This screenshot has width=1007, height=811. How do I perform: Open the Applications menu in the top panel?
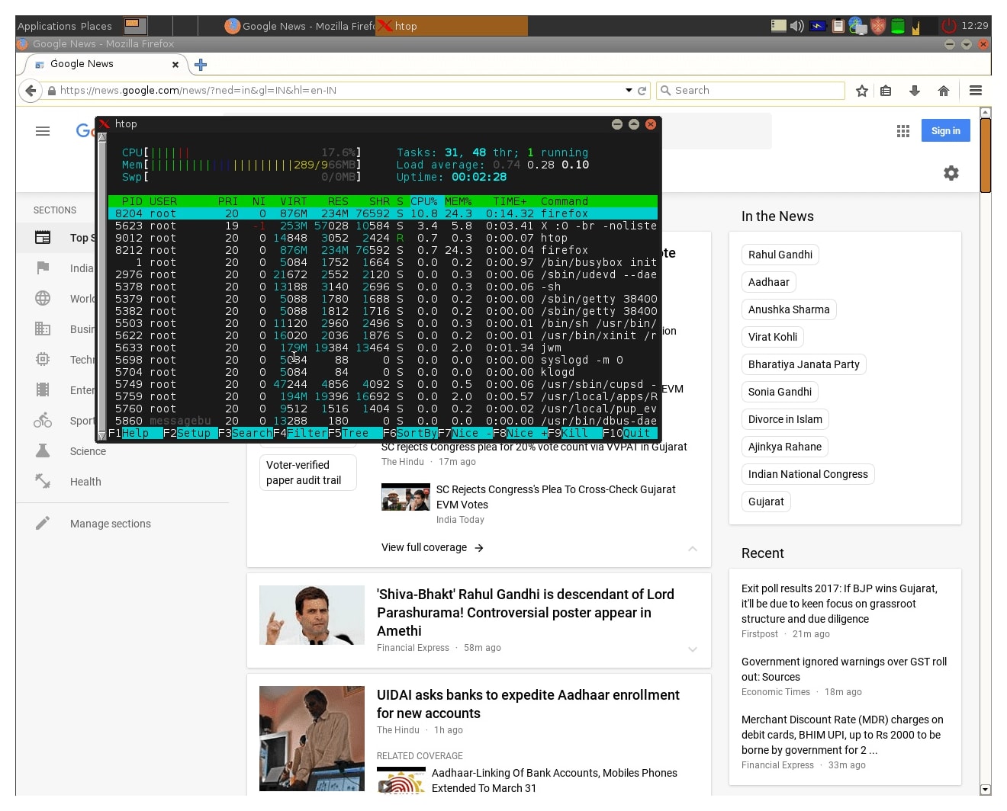click(46, 26)
